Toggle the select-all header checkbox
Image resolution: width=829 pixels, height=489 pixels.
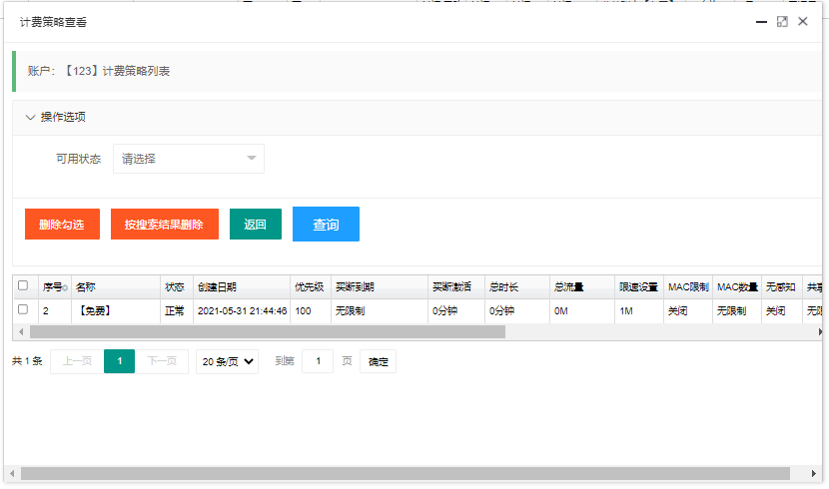point(23,285)
